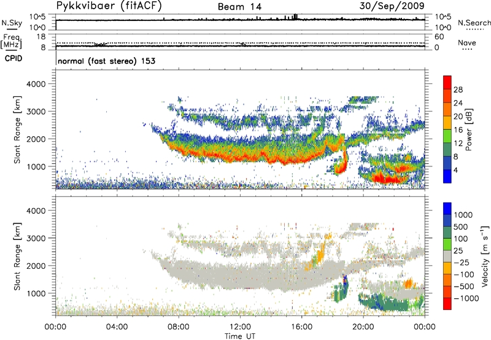Pick the dark green 100–500 Velocity color segment
The width and height of the screenshot is (491, 340).
click(447, 233)
